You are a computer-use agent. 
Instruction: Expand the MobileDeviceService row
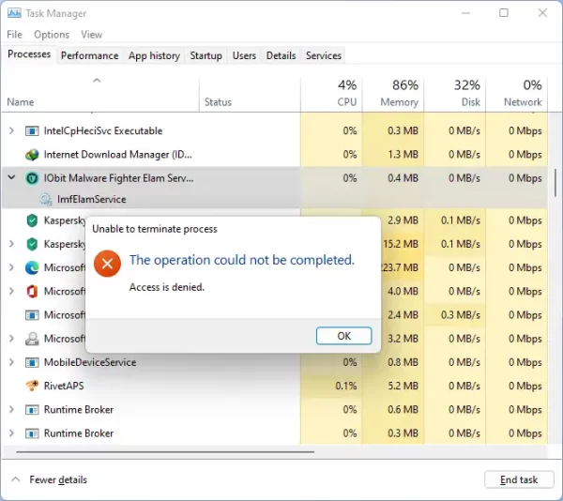pyautogui.click(x=11, y=362)
